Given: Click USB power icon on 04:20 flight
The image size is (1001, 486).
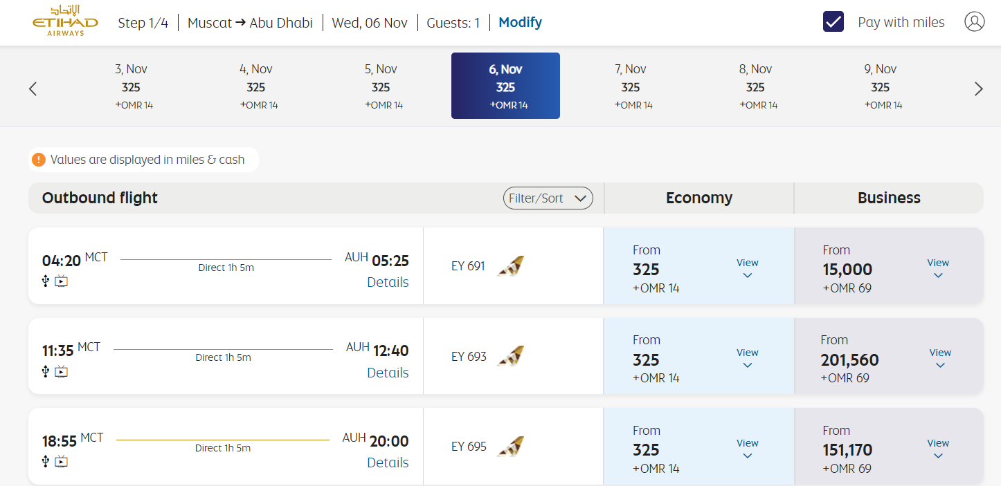Looking at the screenshot, I should 46,281.
